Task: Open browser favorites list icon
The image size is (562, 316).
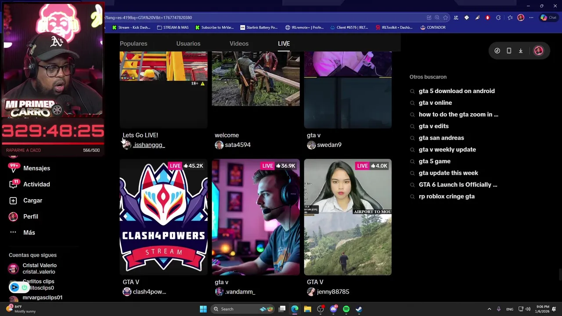Action: 510,18
